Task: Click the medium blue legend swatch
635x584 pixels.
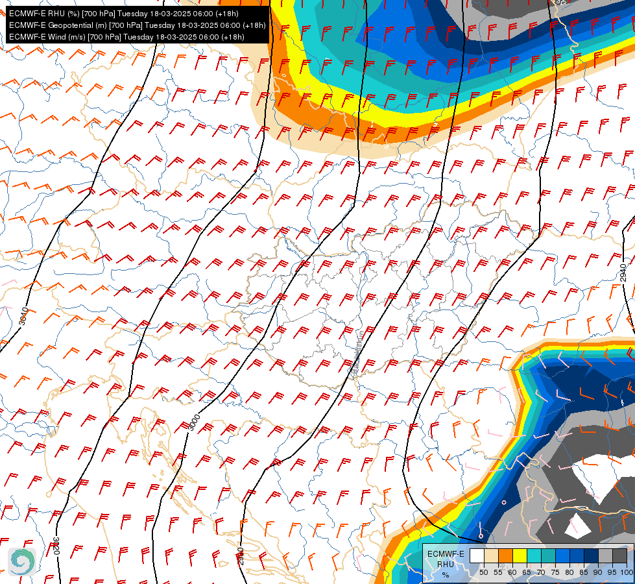Action: [x=577, y=555]
